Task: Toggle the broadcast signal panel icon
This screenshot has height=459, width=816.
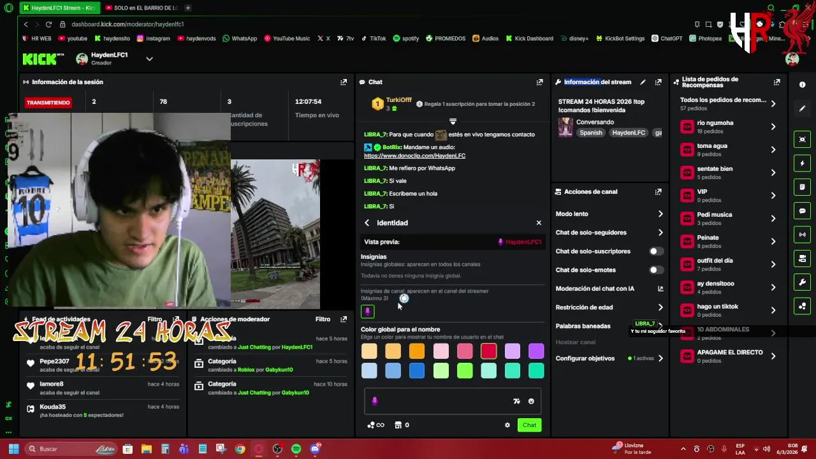Action: pos(802,235)
